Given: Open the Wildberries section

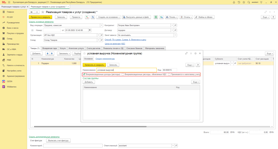Looking at the screenshot, I should pos(11,87).
